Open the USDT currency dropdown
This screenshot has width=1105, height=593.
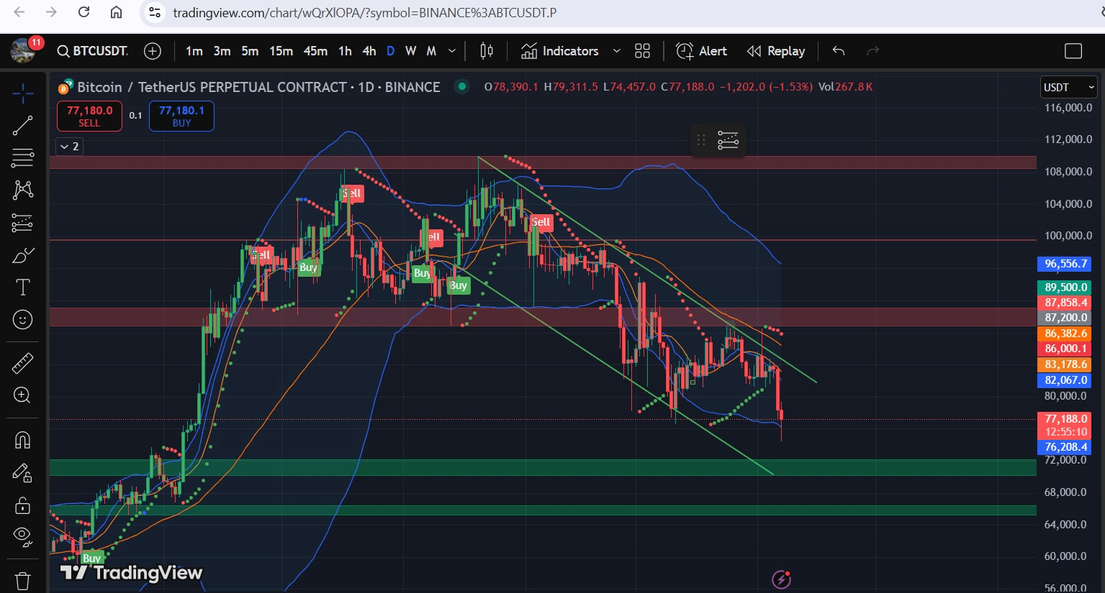(x=1068, y=87)
